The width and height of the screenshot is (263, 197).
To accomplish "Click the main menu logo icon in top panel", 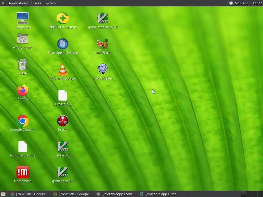I will (x=4, y=3).
